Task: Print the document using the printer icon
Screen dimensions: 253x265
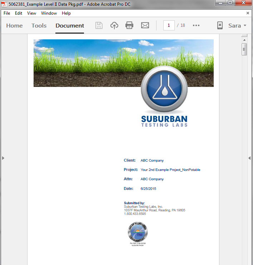Action: tap(129, 25)
